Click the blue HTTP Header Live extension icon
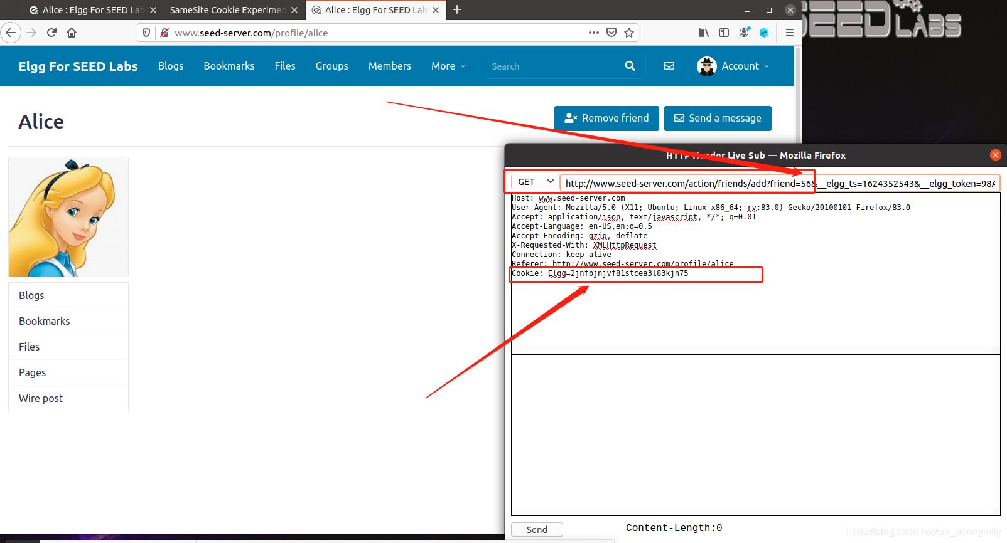The image size is (1007, 543). pos(764,33)
